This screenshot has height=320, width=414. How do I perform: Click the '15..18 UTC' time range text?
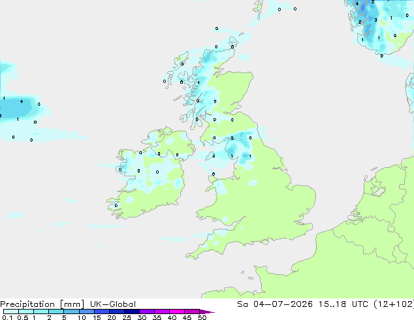tap(343, 304)
